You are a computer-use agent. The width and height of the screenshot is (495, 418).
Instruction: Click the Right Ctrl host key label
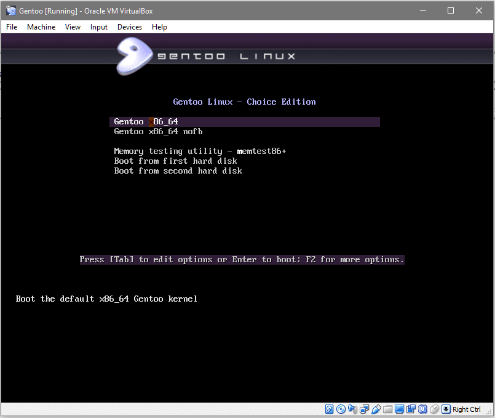coord(467,409)
